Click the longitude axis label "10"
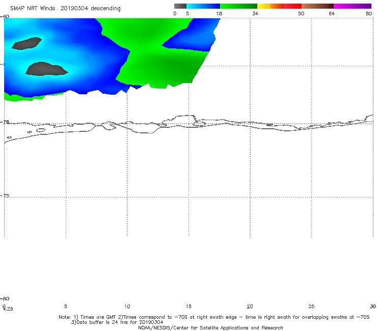Viewport: 377px width, 331px height. [127, 307]
